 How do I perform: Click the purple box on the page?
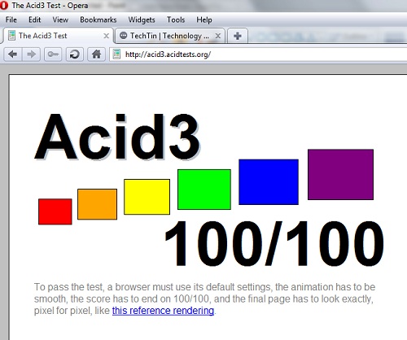(x=340, y=174)
